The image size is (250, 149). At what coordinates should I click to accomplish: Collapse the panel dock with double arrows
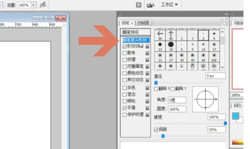pos(226,14)
